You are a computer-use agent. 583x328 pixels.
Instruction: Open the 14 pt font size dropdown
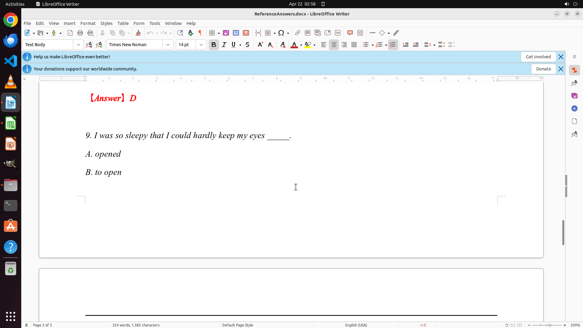pyautogui.click(x=201, y=45)
